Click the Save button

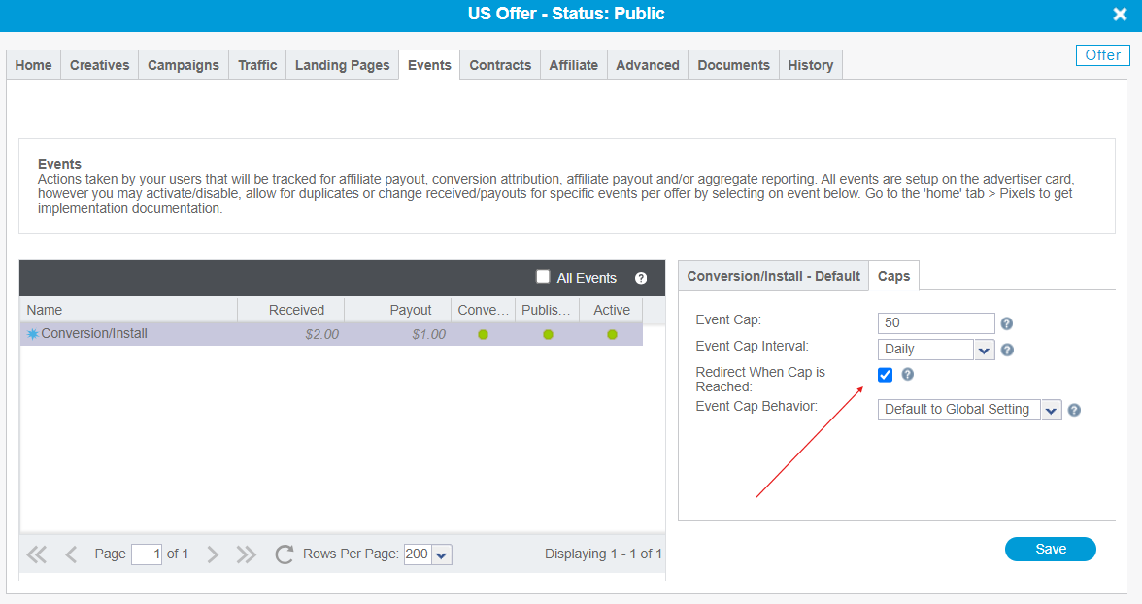[1050, 549]
